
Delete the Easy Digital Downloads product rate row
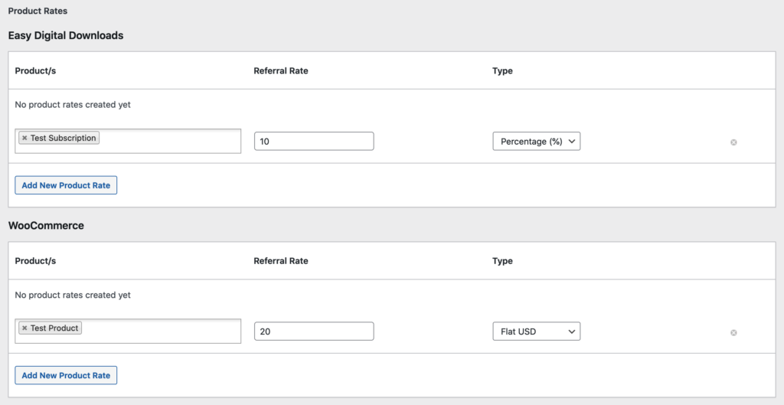(733, 142)
